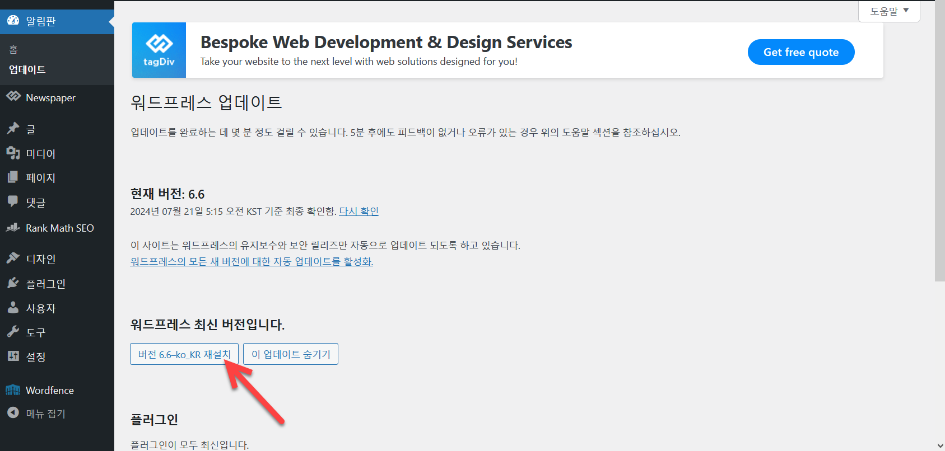
Task: Click 워드프레스 최신 버전입니다 heading
Action: pos(207,325)
